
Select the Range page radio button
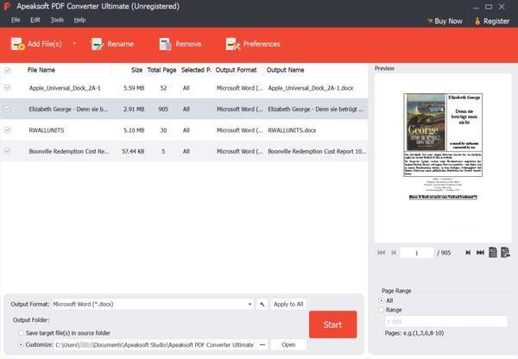click(382, 309)
